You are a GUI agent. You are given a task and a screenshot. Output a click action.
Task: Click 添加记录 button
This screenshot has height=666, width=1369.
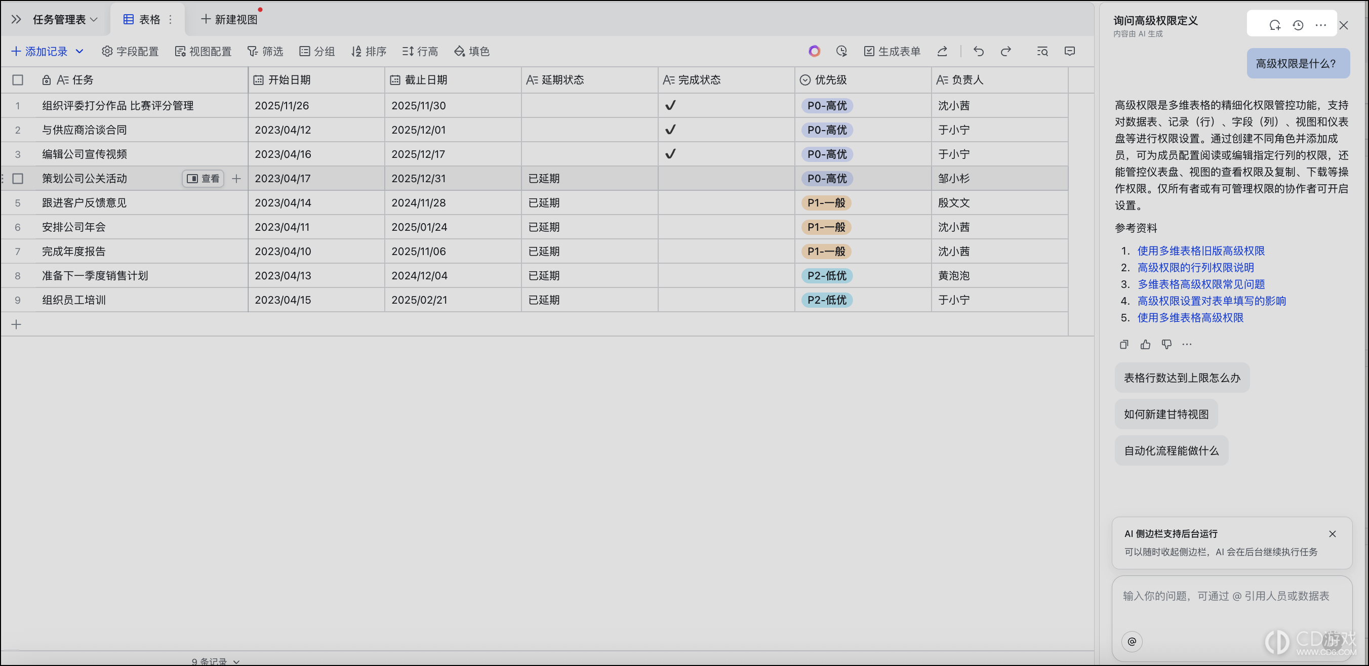point(39,52)
